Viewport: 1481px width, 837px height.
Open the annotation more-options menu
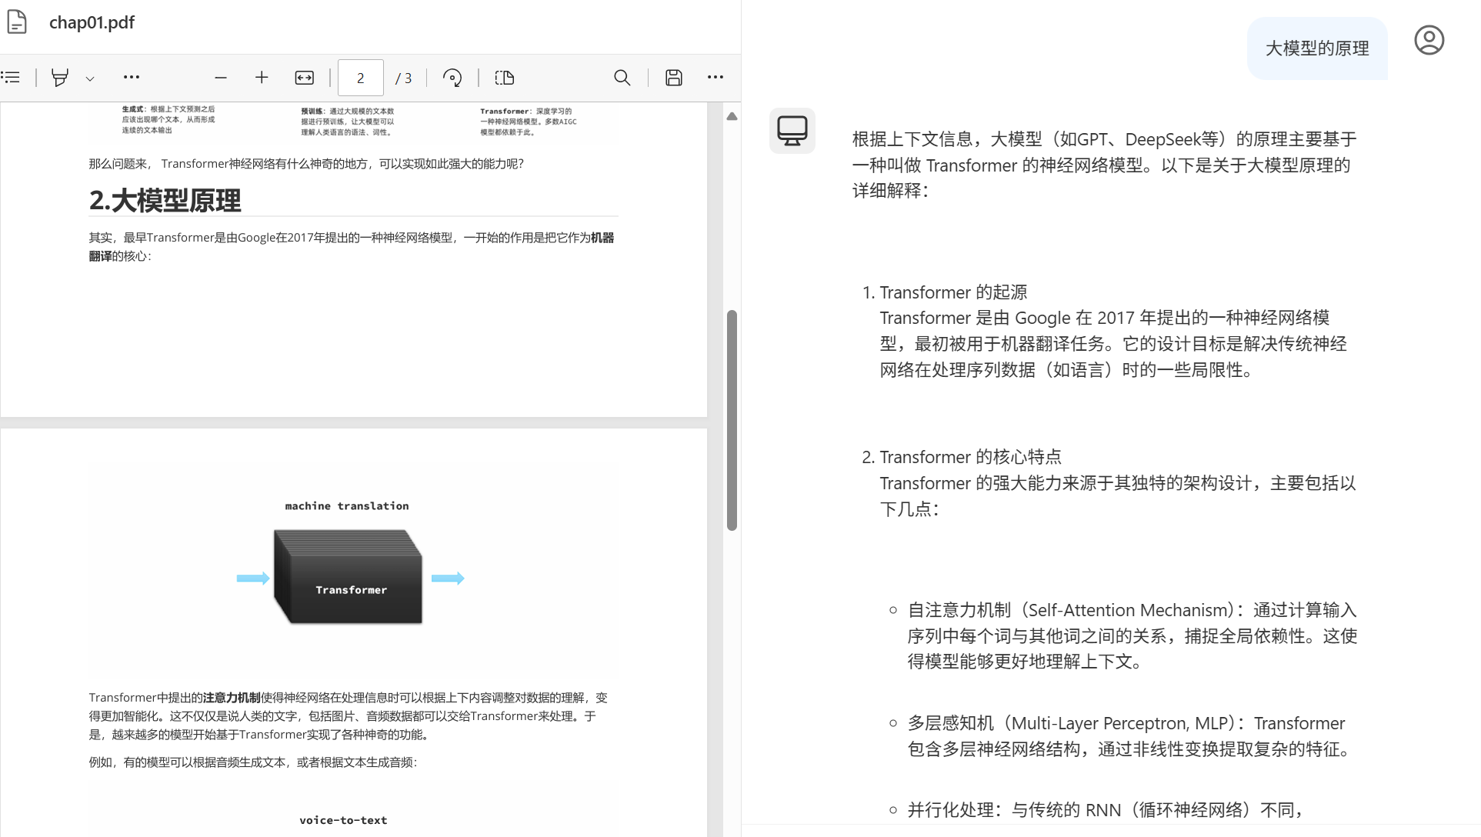(132, 77)
